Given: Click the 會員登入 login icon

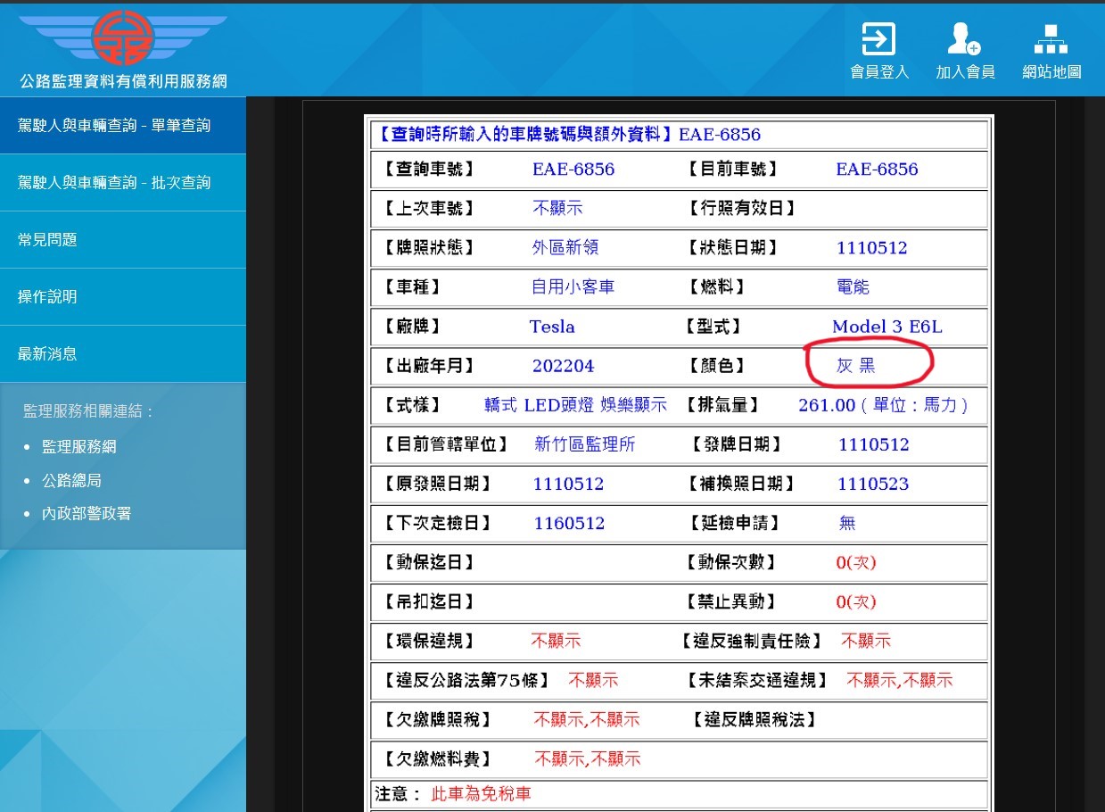Looking at the screenshot, I should (878, 39).
